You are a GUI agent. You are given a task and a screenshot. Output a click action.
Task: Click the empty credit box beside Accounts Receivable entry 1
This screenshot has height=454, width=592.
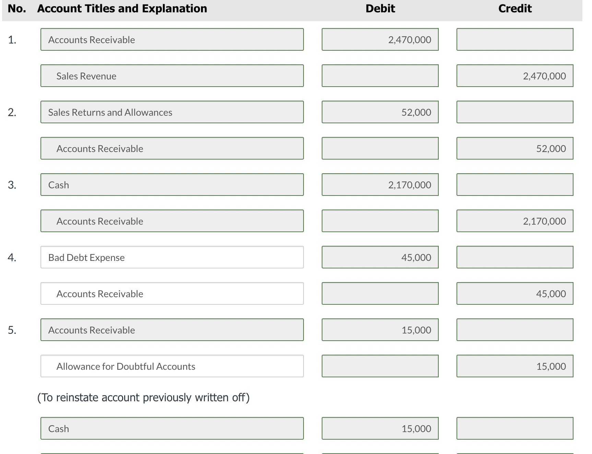click(514, 40)
